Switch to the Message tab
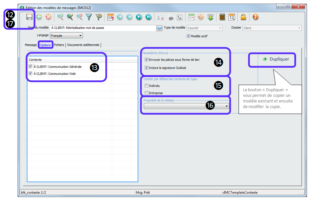 point(31,45)
